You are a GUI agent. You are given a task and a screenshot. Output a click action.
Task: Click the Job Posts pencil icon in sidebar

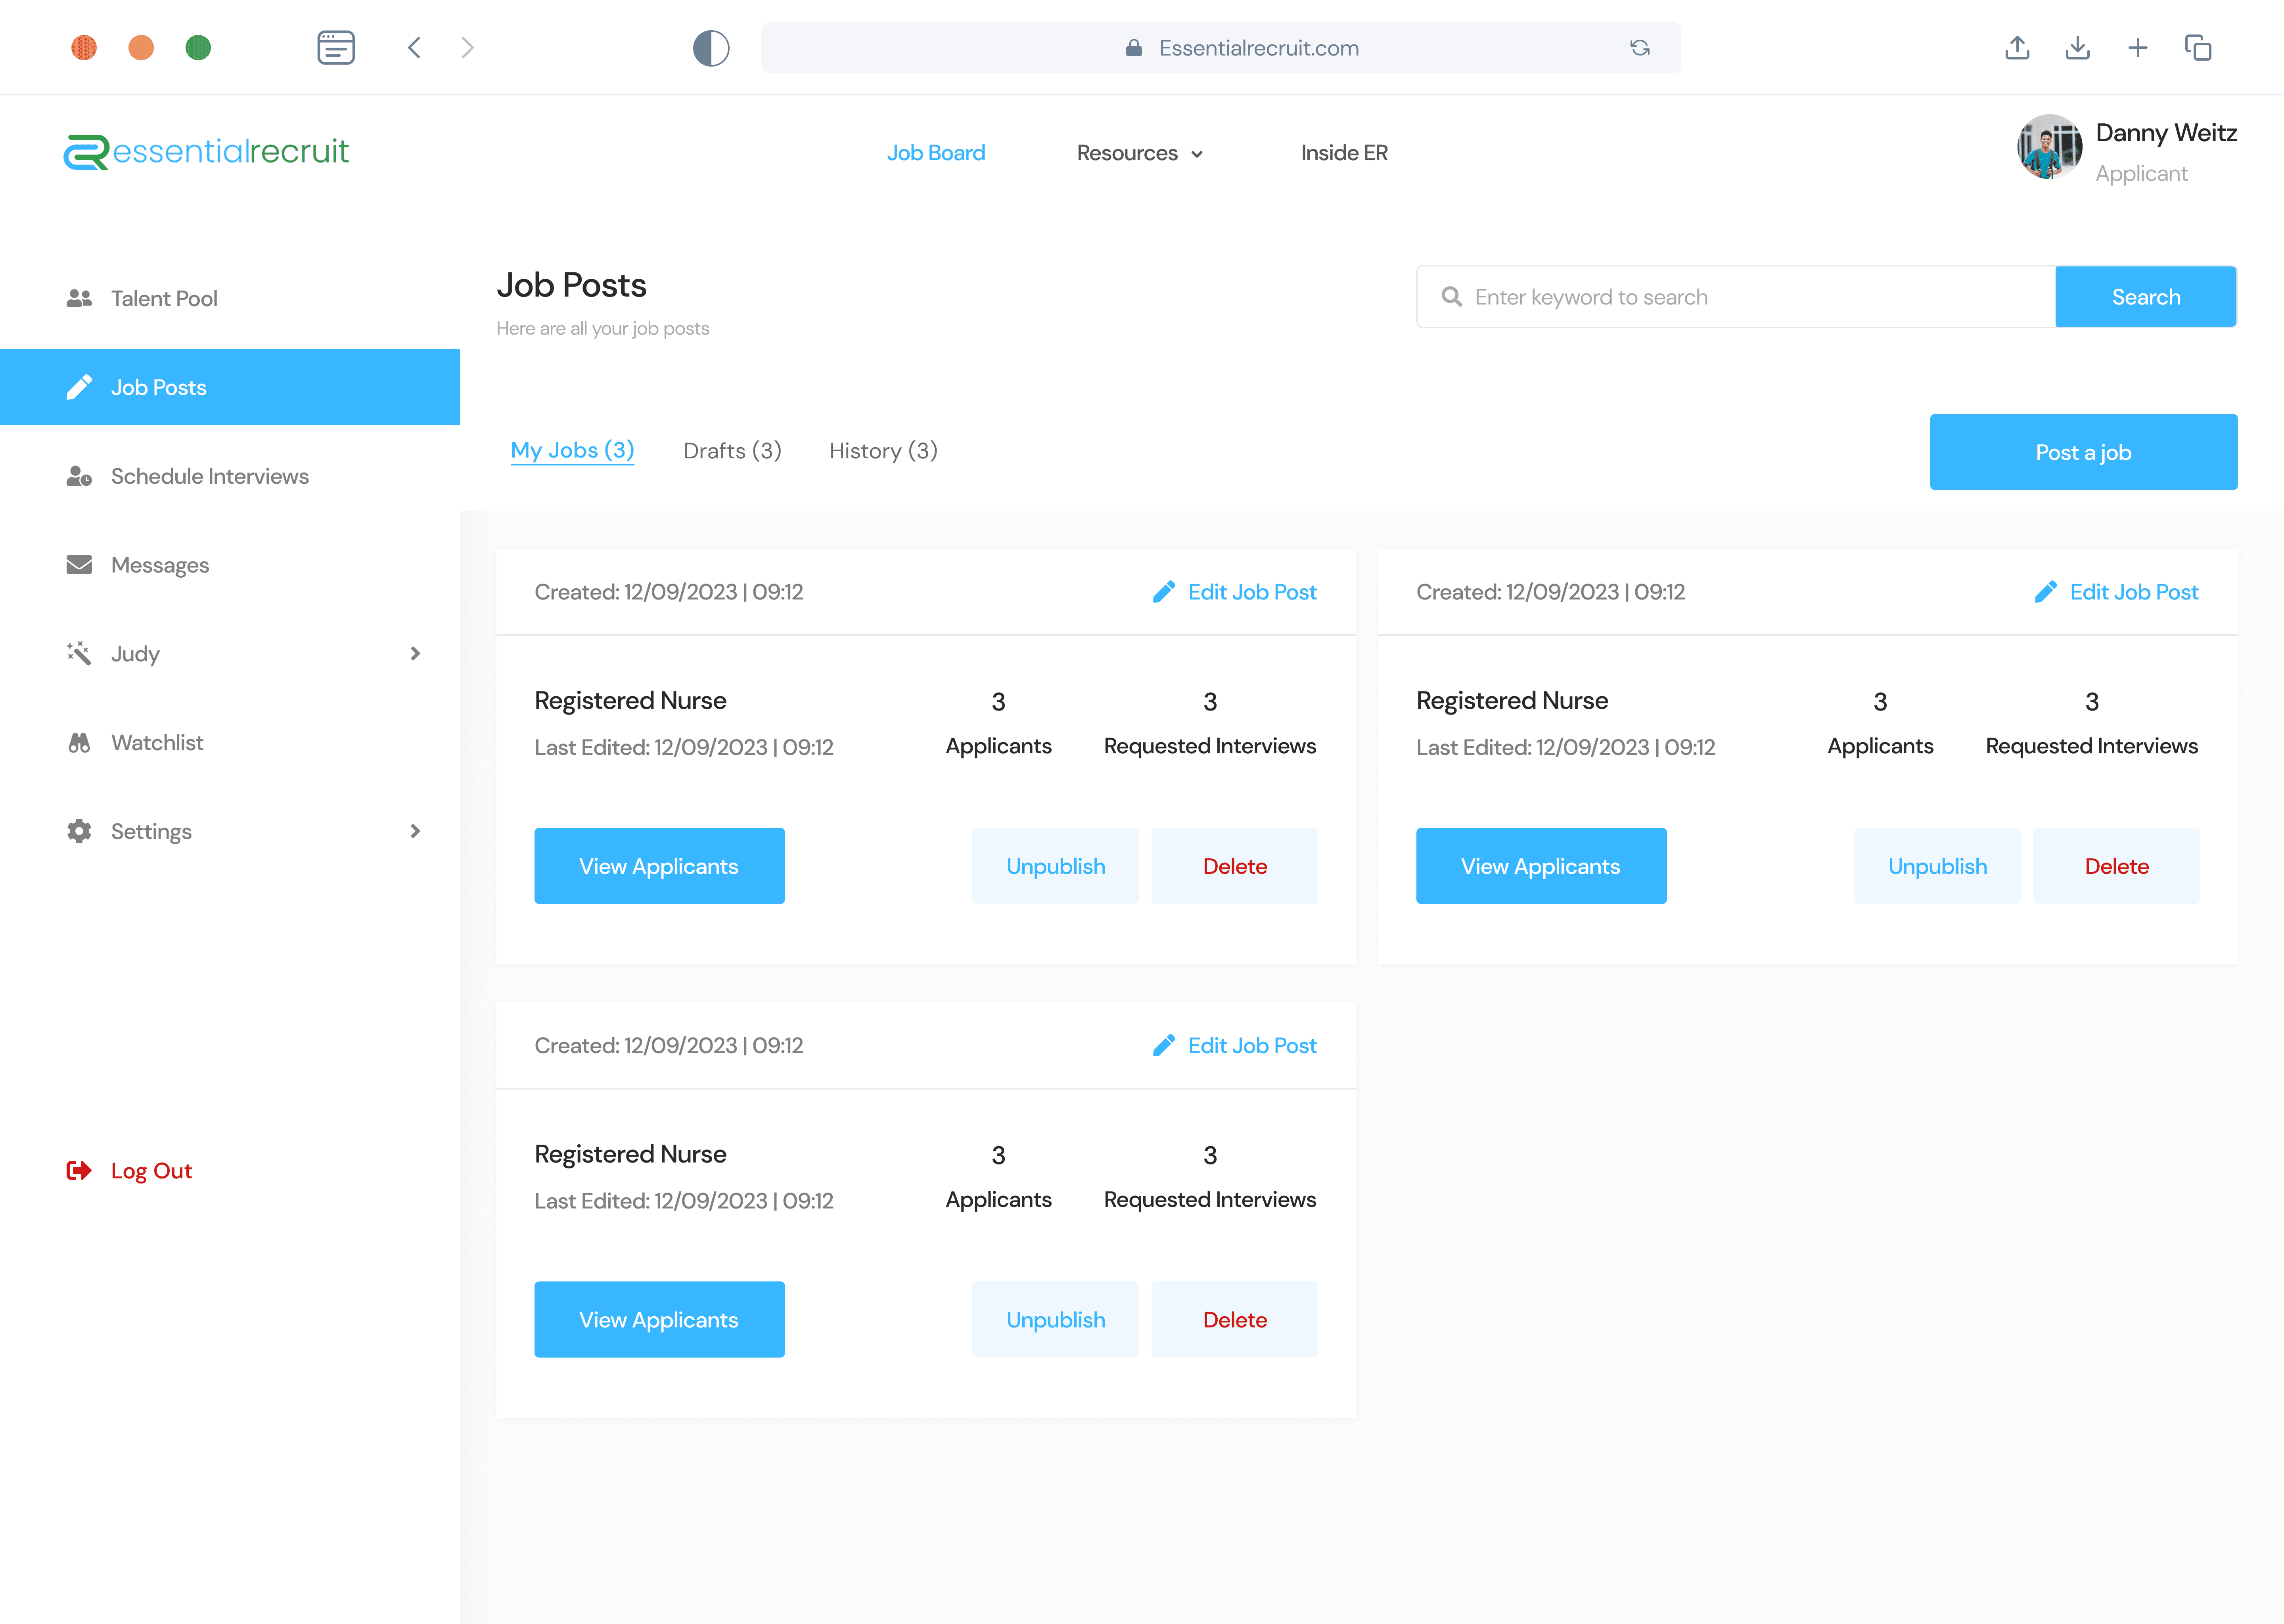click(x=79, y=387)
